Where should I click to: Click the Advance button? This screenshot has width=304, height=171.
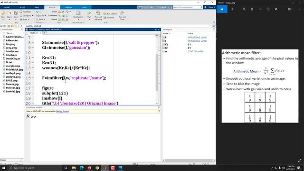[x=109, y=18]
